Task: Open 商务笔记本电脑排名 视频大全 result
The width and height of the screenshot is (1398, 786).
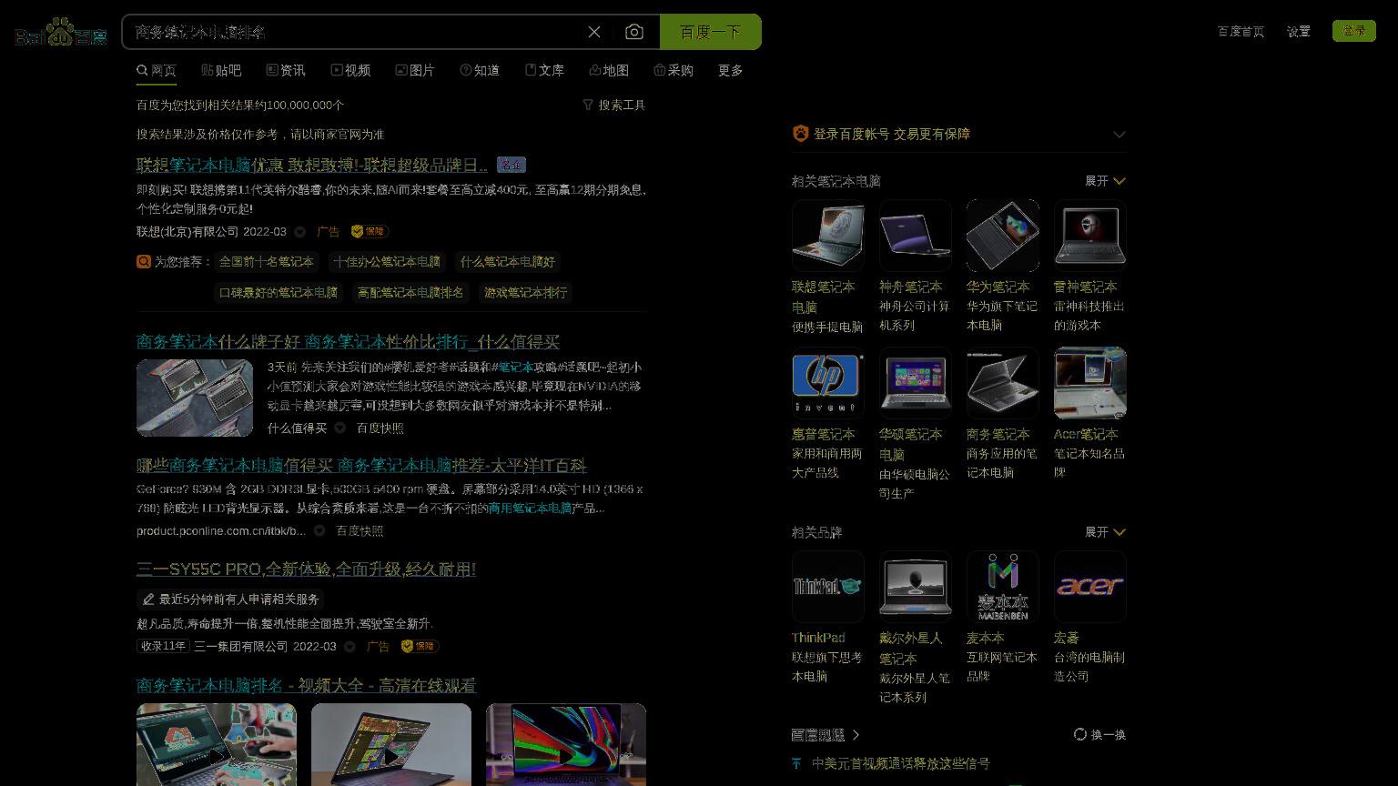Action: tap(306, 685)
